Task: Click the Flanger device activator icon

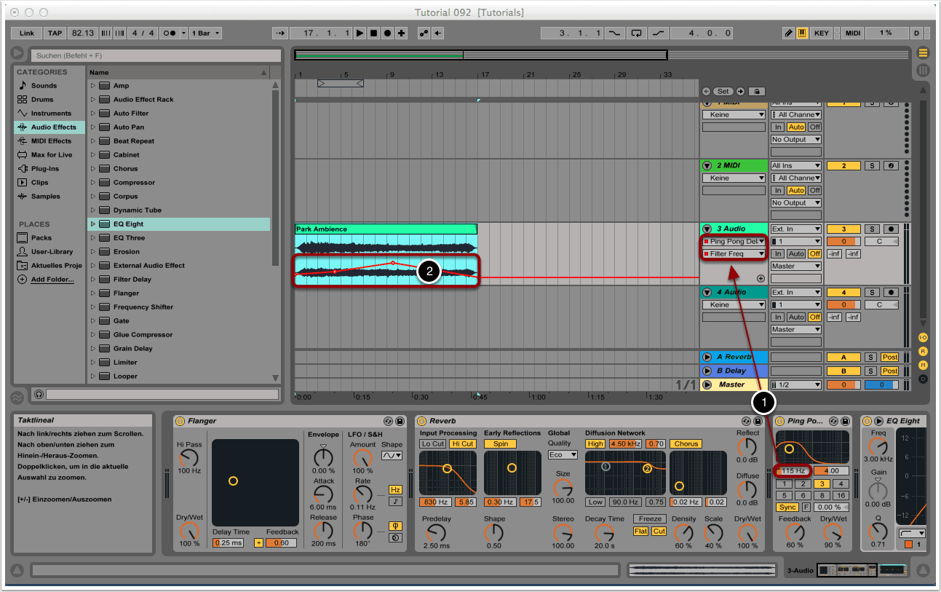Action: coord(180,421)
